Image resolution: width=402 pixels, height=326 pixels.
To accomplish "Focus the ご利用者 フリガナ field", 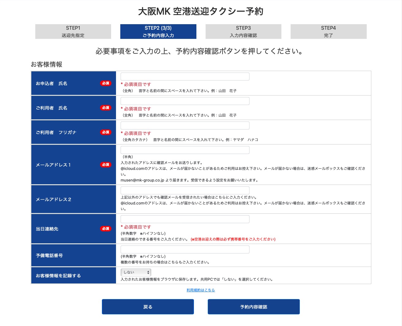I will coord(185,126).
